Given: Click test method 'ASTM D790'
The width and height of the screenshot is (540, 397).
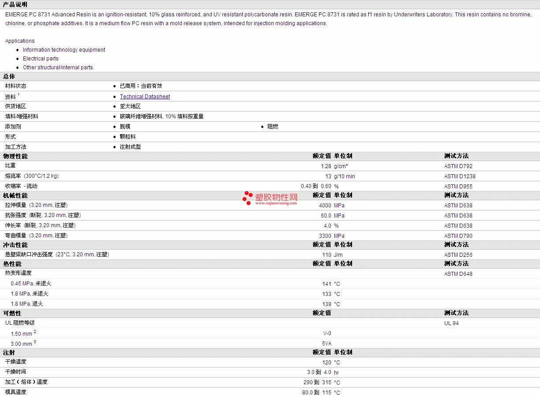Looking at the screenshot, I should [x=458, y=236].
